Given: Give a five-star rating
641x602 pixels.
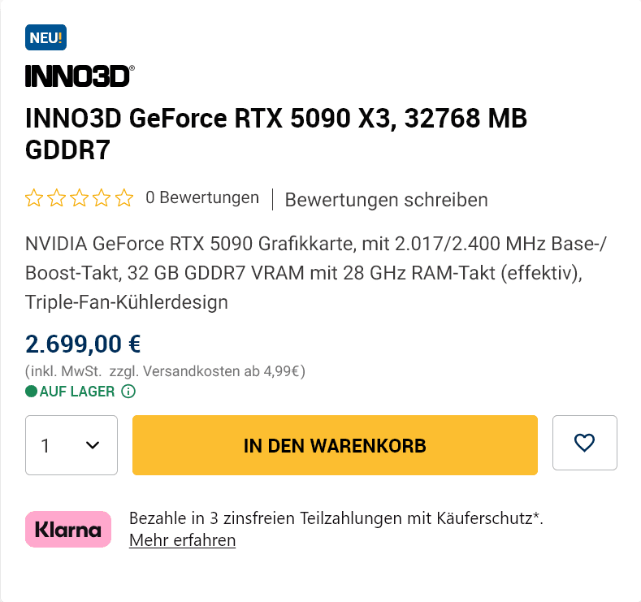Looking at the screenshot, I should tap(123, 198).
